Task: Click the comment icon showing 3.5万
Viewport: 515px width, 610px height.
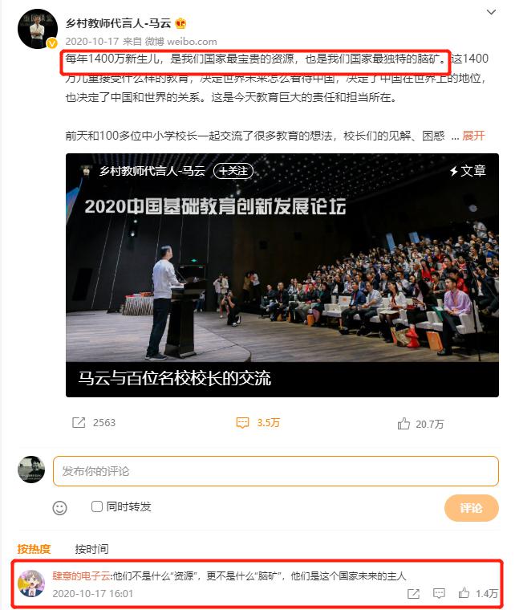Action: click(x=242, y=423)
